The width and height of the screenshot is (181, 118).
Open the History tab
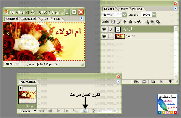coord(123,9)
